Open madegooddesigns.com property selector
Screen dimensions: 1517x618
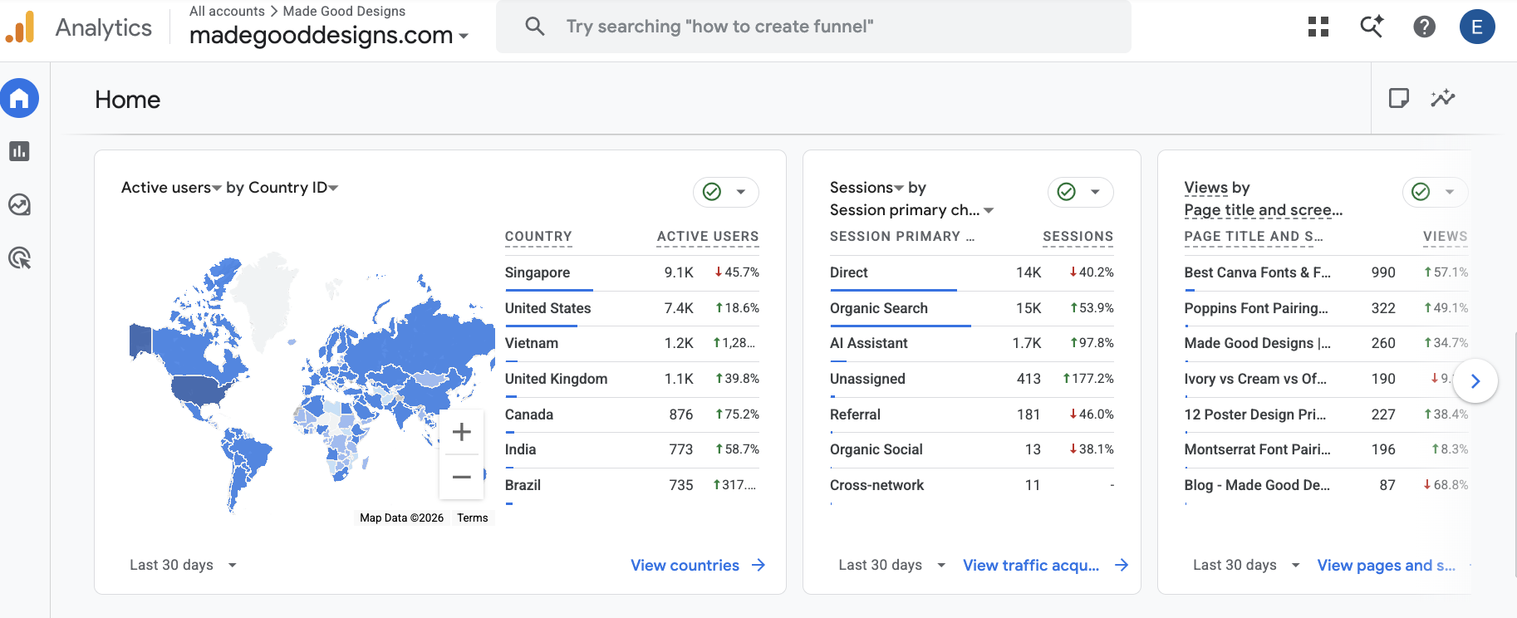tap(329, 35)
